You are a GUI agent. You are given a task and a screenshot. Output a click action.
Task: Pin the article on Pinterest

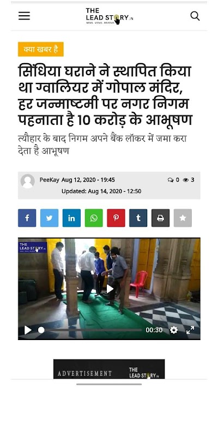point(116,218)
